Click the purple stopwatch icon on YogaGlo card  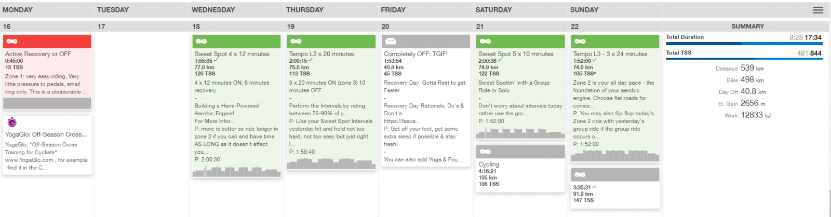pos(12,123)
